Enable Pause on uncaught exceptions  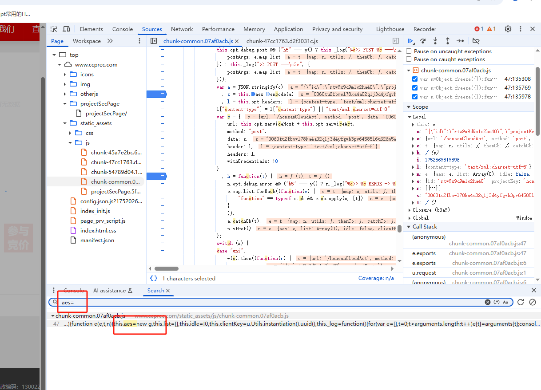click(409, 51)
